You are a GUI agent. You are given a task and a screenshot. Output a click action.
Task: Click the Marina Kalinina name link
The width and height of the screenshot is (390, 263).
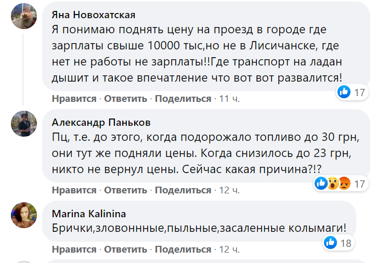(x=89, y=214)
